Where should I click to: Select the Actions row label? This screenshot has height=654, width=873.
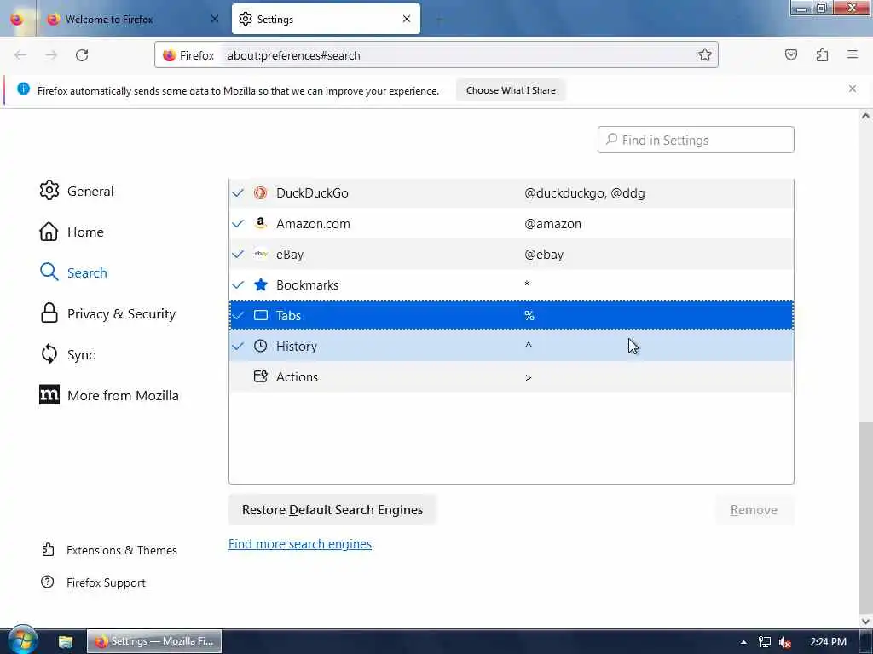coord(297,376)
